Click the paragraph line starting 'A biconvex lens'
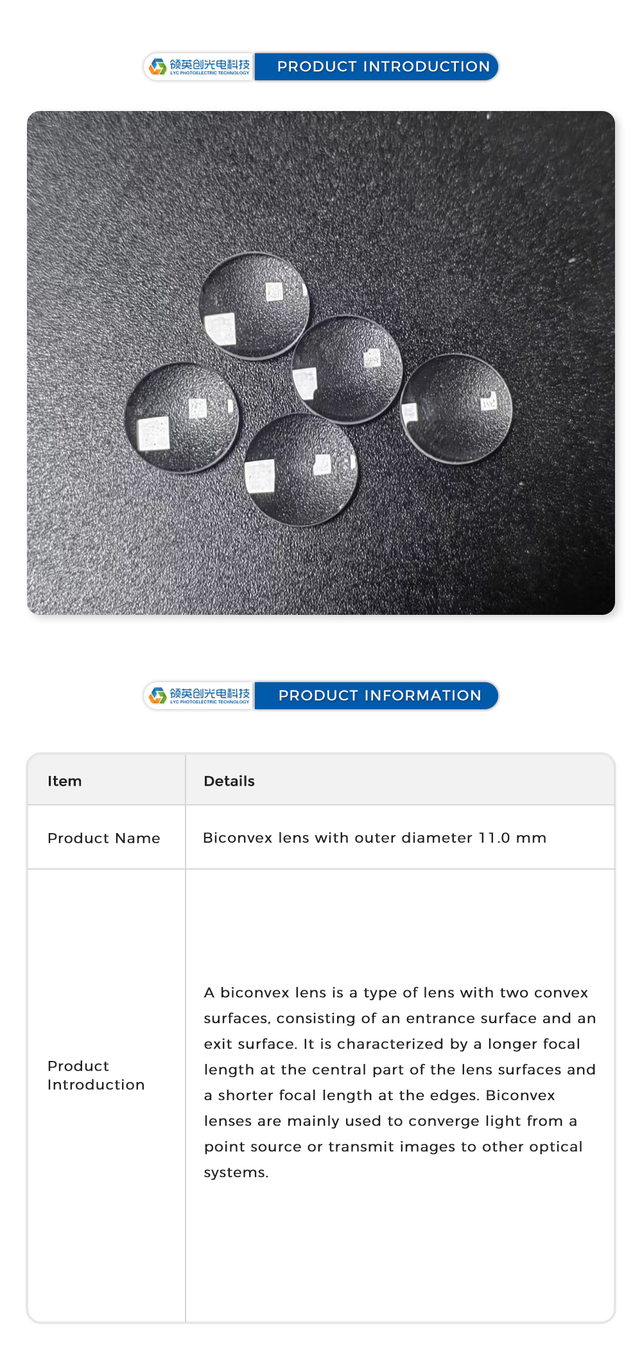 (x=395, y=993)
